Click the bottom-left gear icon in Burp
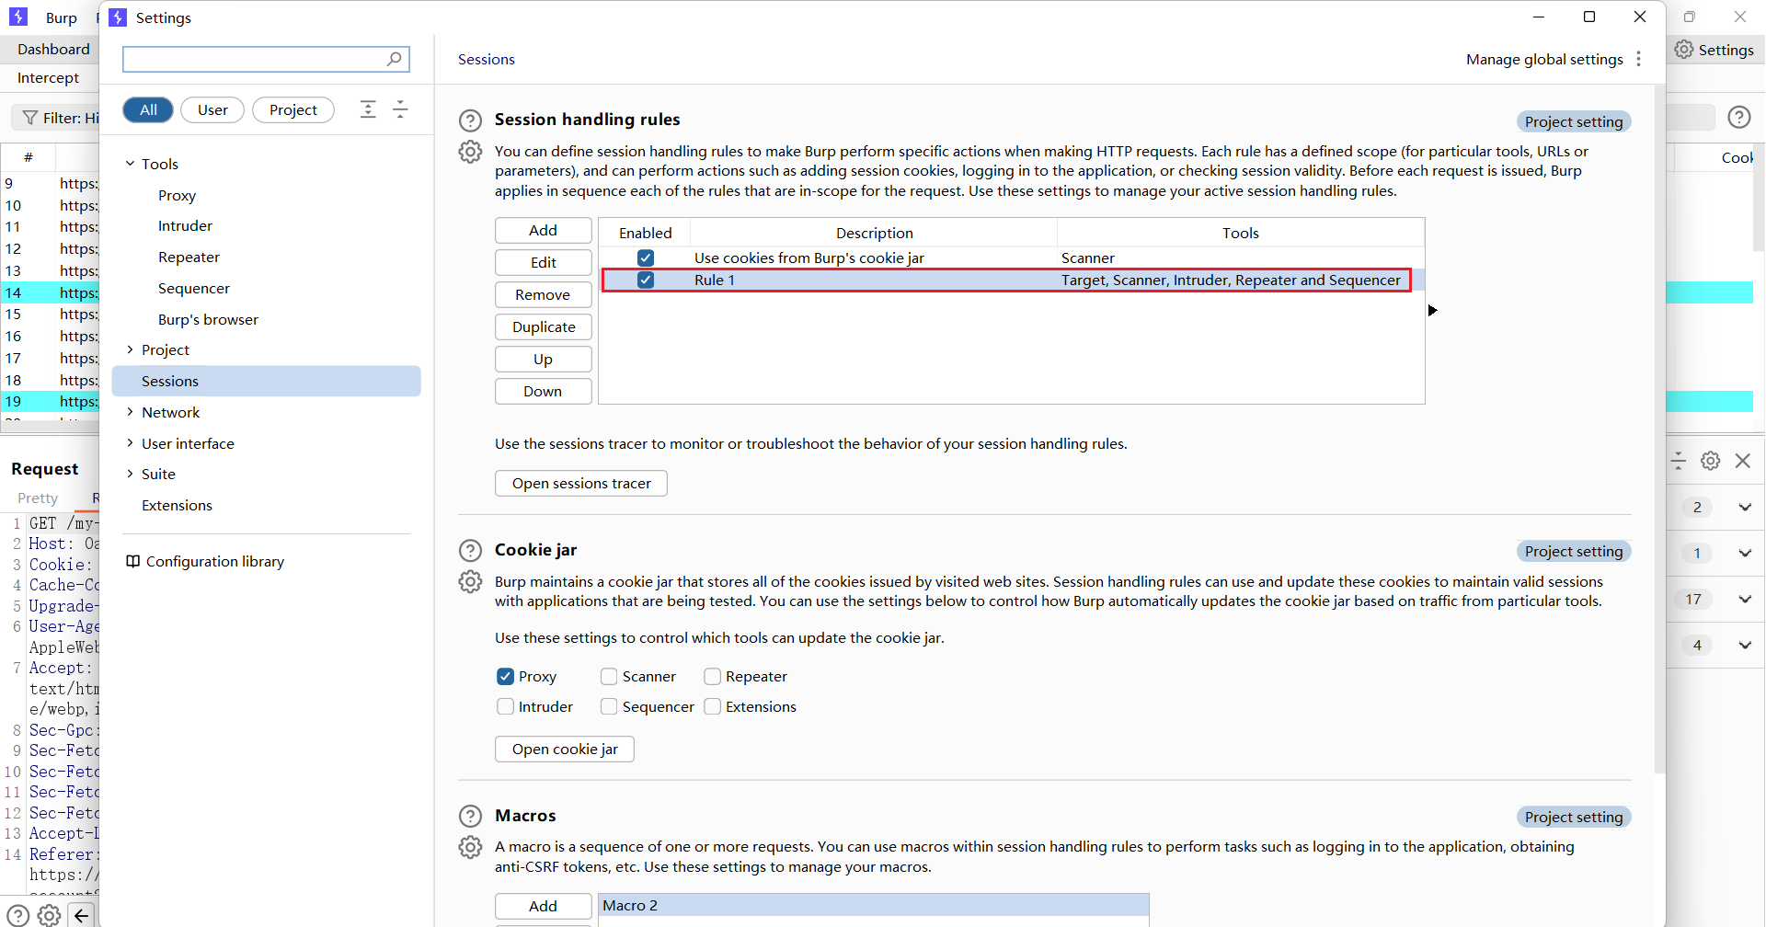1766x927 pixels. (x=50, y=915)
